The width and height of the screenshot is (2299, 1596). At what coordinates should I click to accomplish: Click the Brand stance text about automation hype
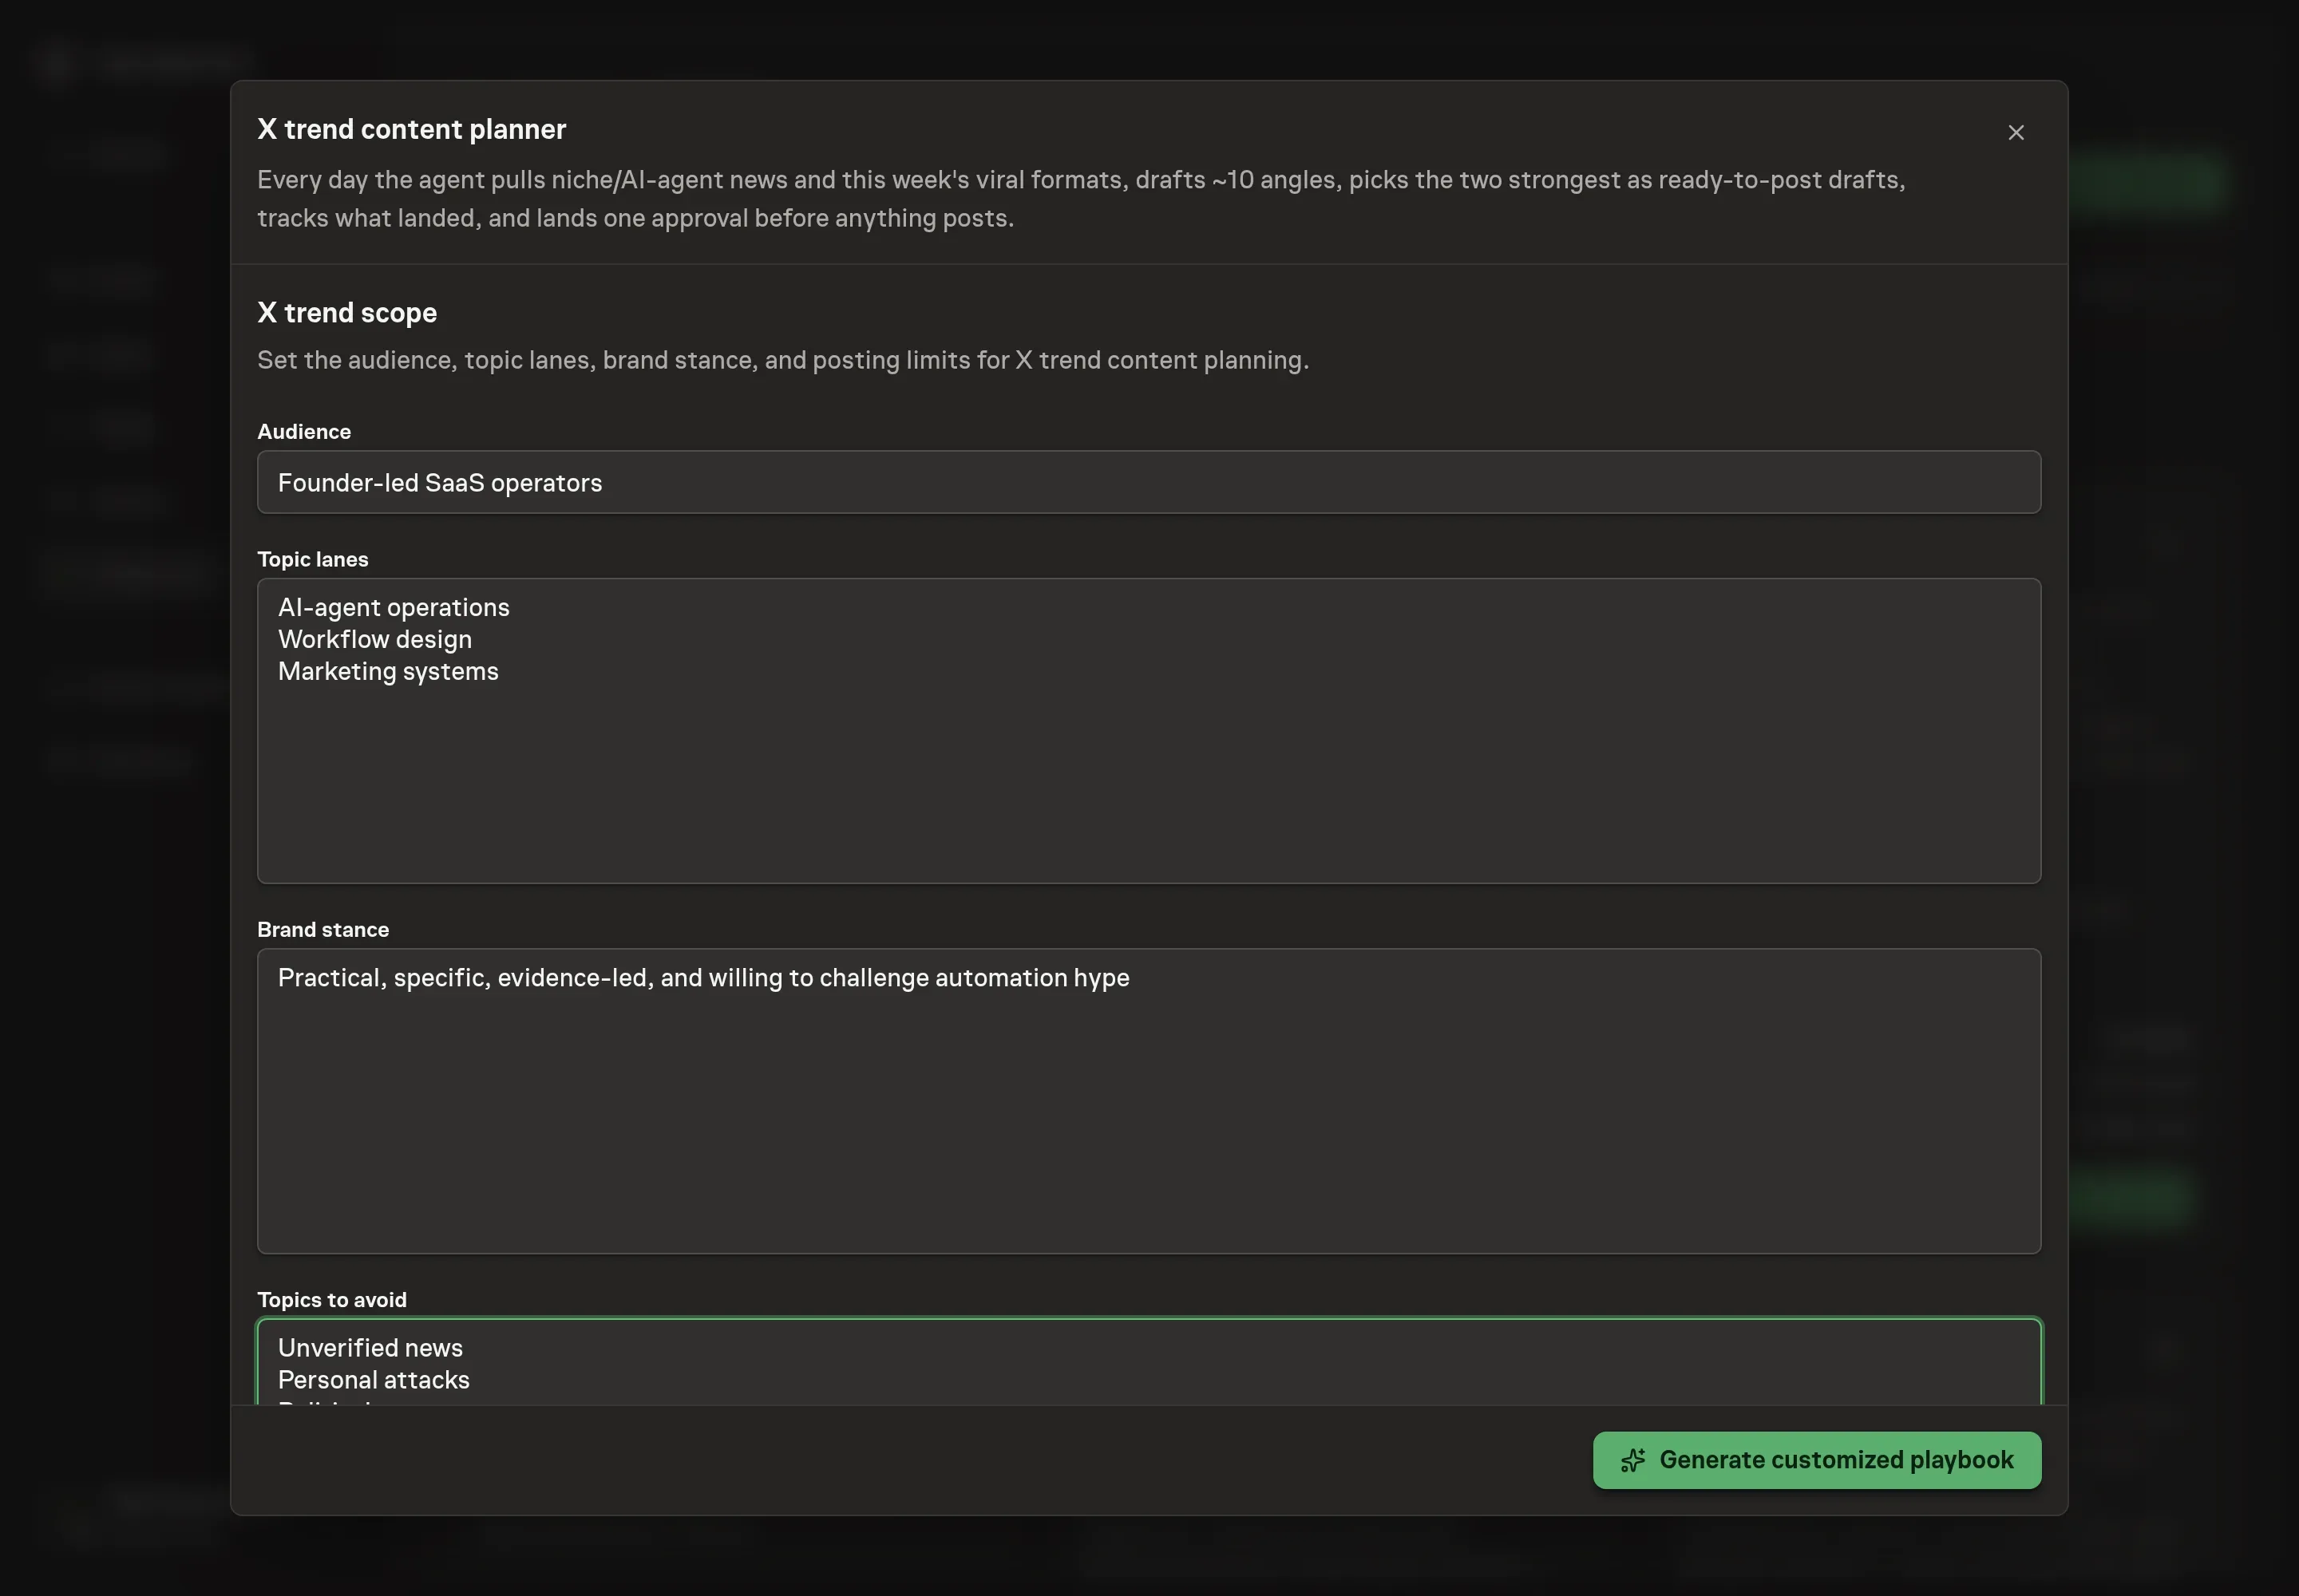click(703, 978)
